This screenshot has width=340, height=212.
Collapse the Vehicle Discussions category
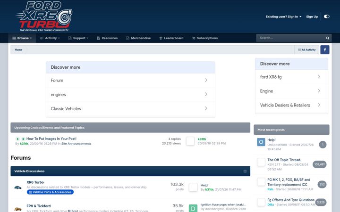click(x=245, y=171)
